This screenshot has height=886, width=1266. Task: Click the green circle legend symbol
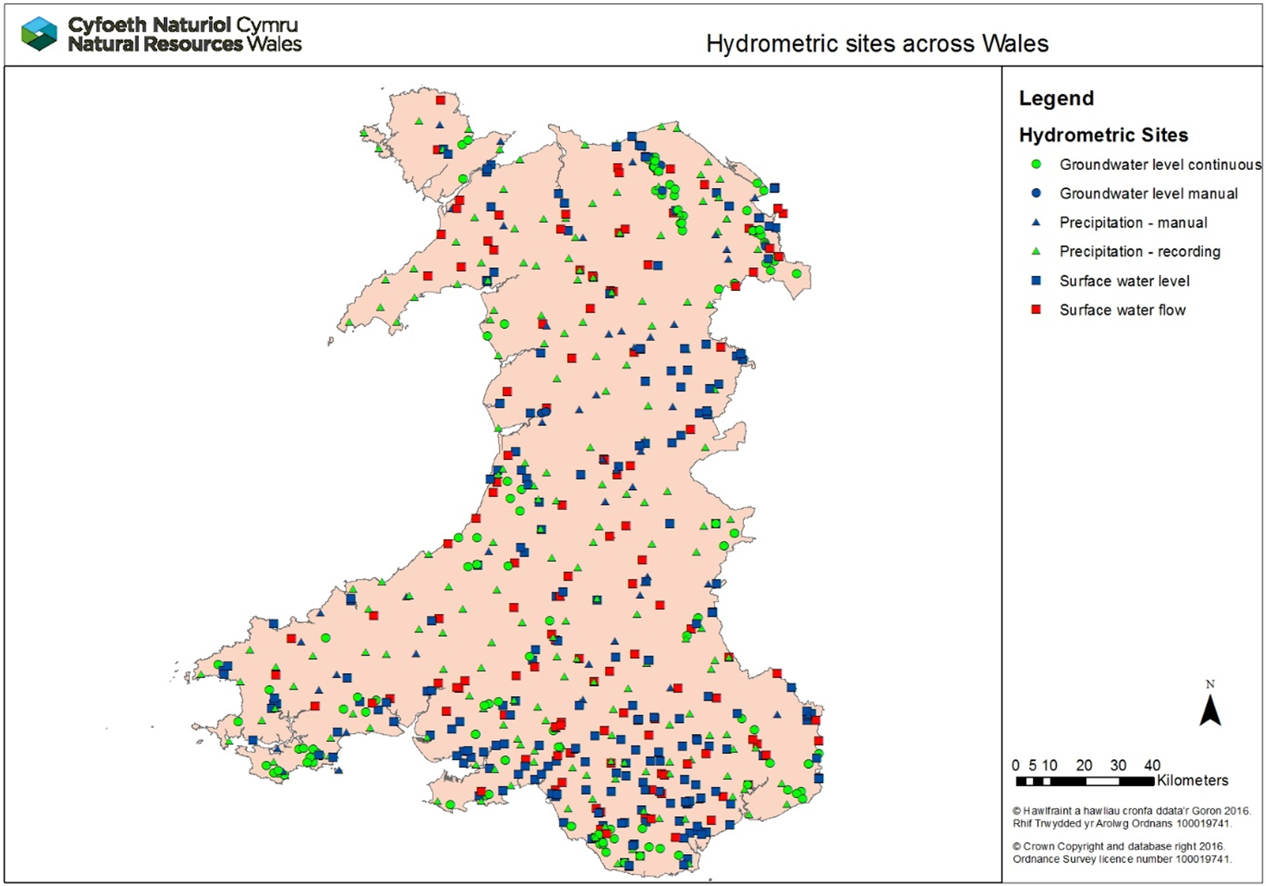(1036, 164)
